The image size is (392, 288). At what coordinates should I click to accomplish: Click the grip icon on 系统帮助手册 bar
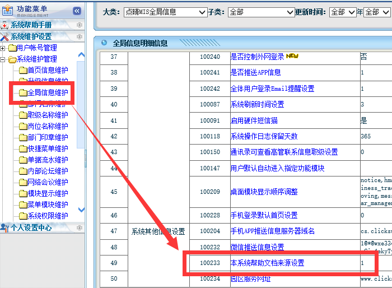click(80, 25)
